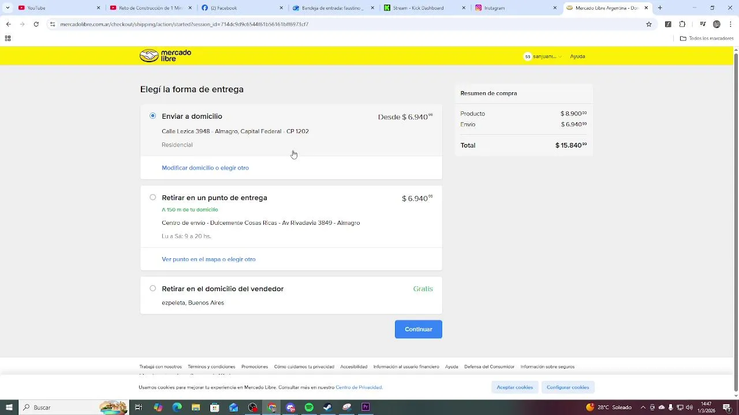Select Retirar en un punto de entrega
Image resolution: width=739 pixels, height=415 pixels.
coord(152,197)
